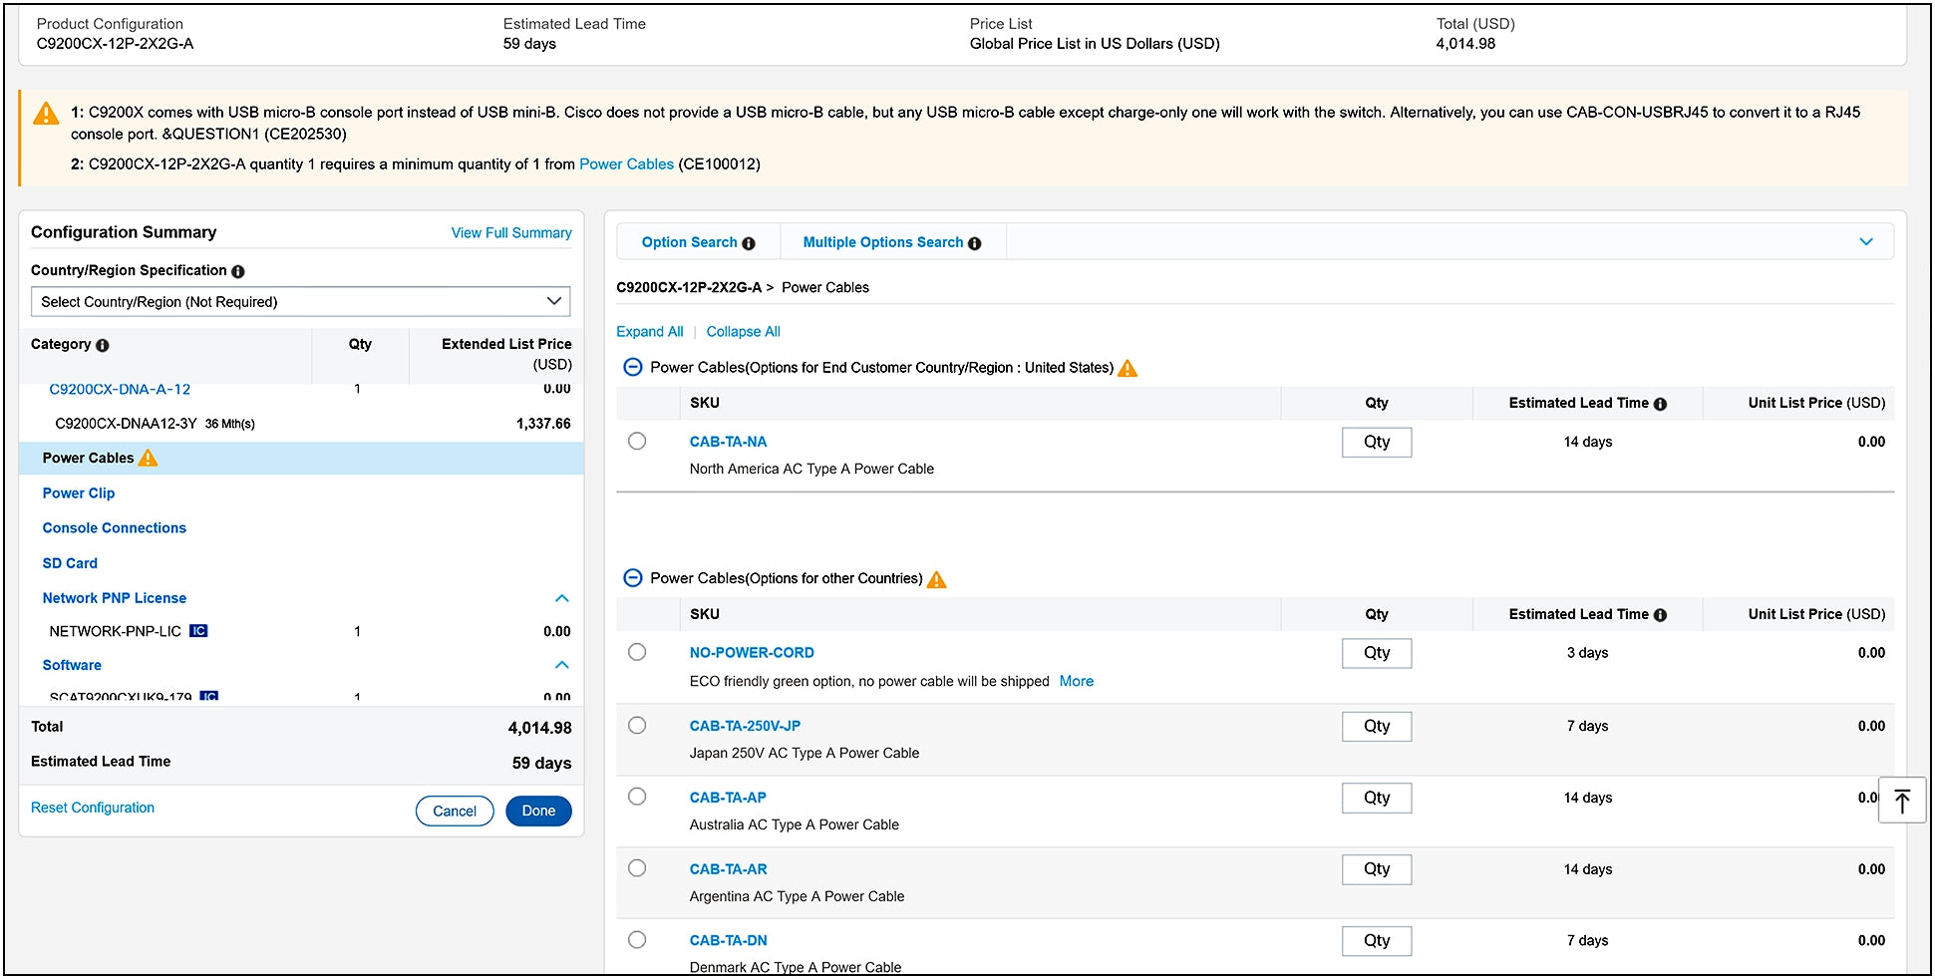The height and width of the screenshot is (979, 1935).
Task: Click the Category column info icon
Action: (x=102, y=345)
